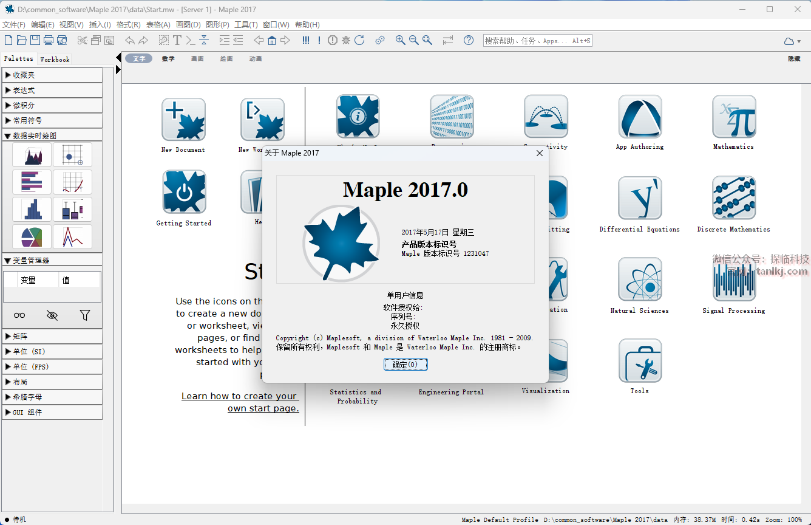This screenshot has height=525, width=811.
Task: Switch input mode to 文字
Action: [139, 59]
